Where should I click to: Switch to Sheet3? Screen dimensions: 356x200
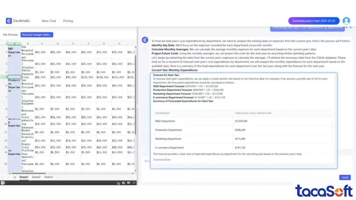[x=48, y=177]
